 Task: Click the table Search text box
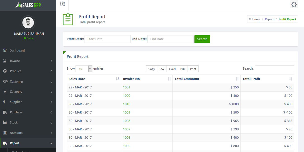click(x=275, y=69)
